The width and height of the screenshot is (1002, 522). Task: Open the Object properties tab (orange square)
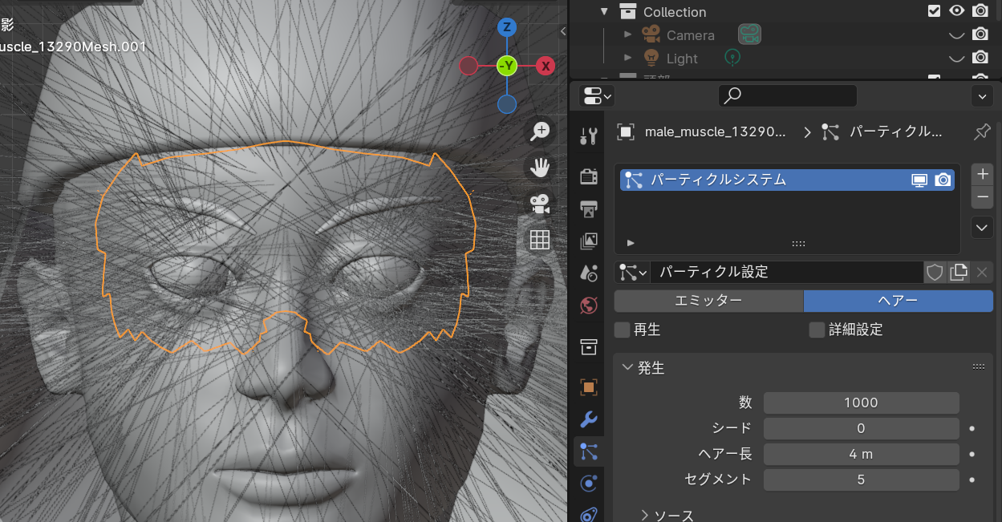[589, 387]
